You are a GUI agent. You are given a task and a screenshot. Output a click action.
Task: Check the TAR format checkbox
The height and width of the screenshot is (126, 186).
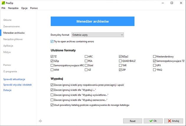[x=120, y=65]
